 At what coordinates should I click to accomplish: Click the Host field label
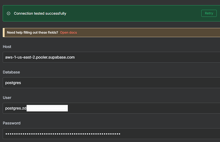tap(7, 47)
